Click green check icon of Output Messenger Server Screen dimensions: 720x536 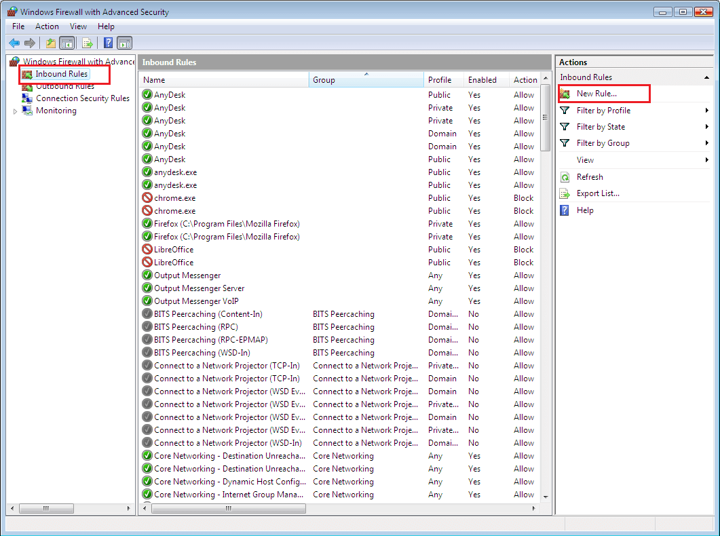[147, 288]
